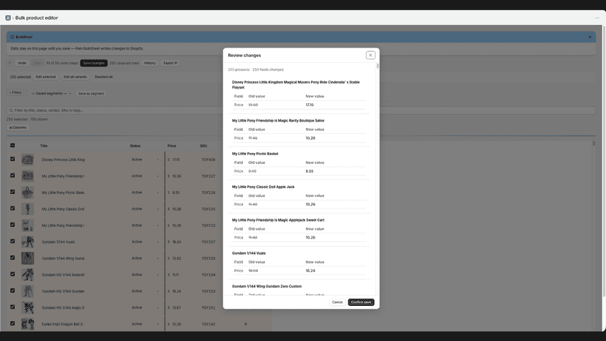Viewport: 606px width, 341px height.
Task: Click price cell 13.67
Action: coord(176,308)
